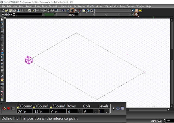
Task: Paste from clipboard using the toolbar icon
Action: [x=30, y=10]
